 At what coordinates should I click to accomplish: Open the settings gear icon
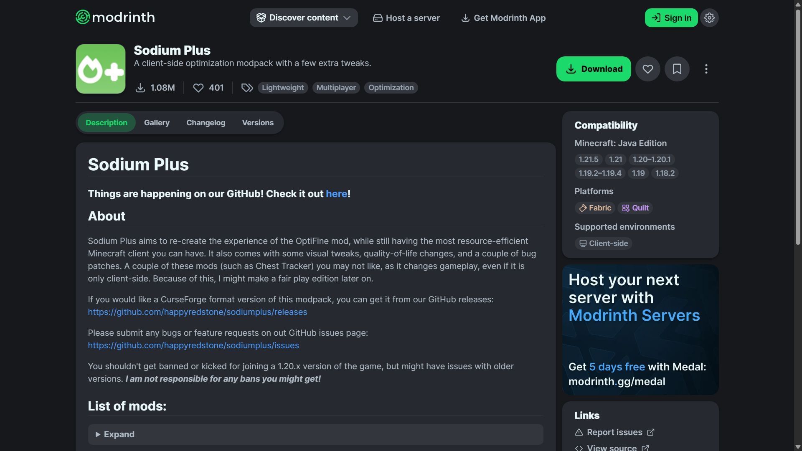coord(709,18)
